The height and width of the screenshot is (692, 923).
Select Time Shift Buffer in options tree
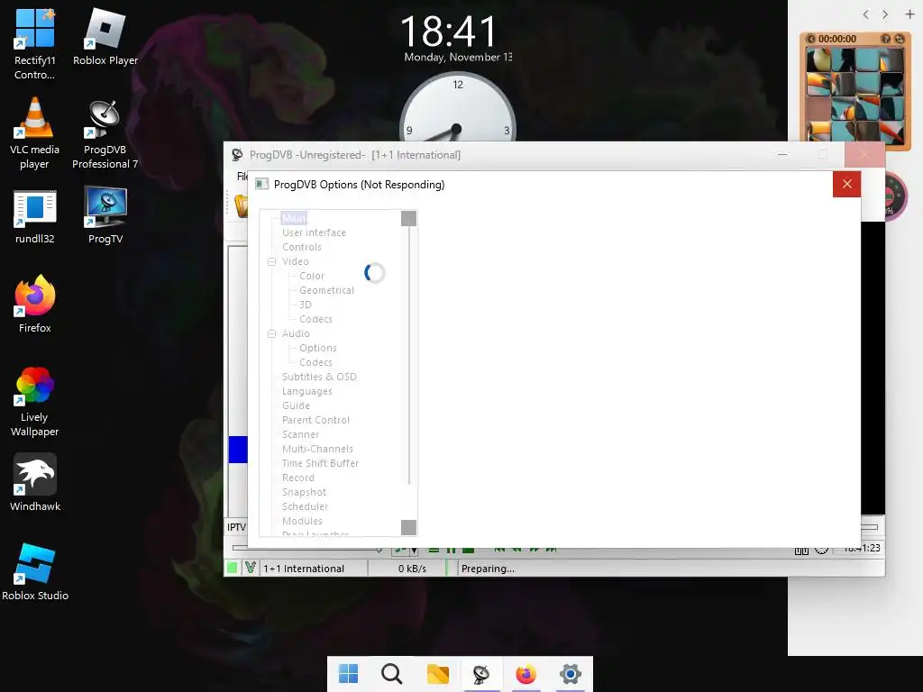coord(320,463)
